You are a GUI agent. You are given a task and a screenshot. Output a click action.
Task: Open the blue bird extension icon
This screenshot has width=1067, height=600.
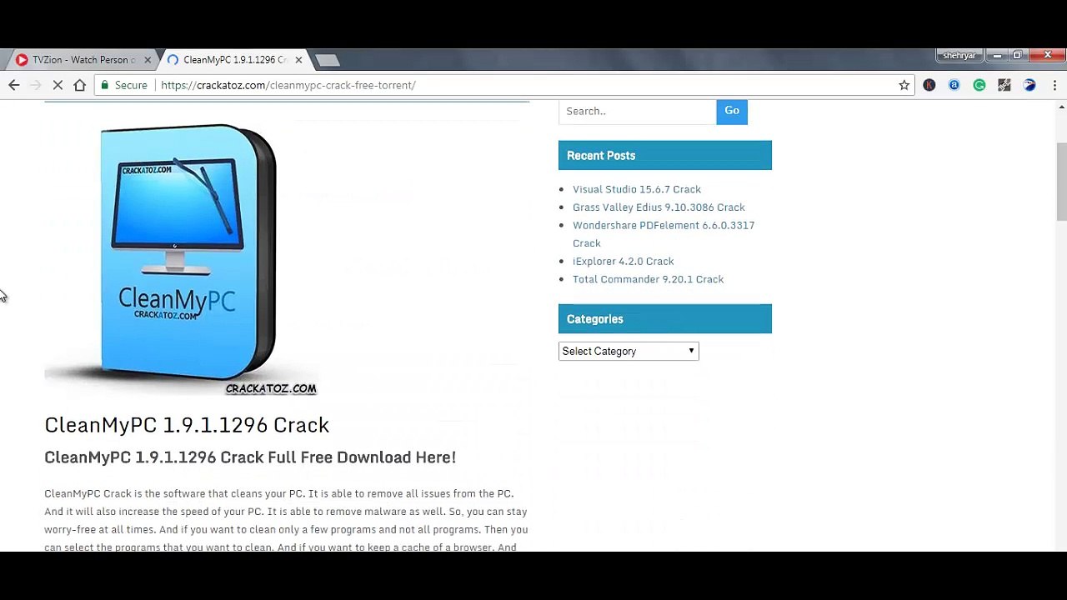pyautogui.click(x=1029, y=85)
